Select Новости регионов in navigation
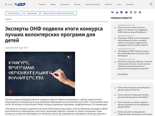The height and width of the screenshot is (116, 155). (x=93, y=4)
